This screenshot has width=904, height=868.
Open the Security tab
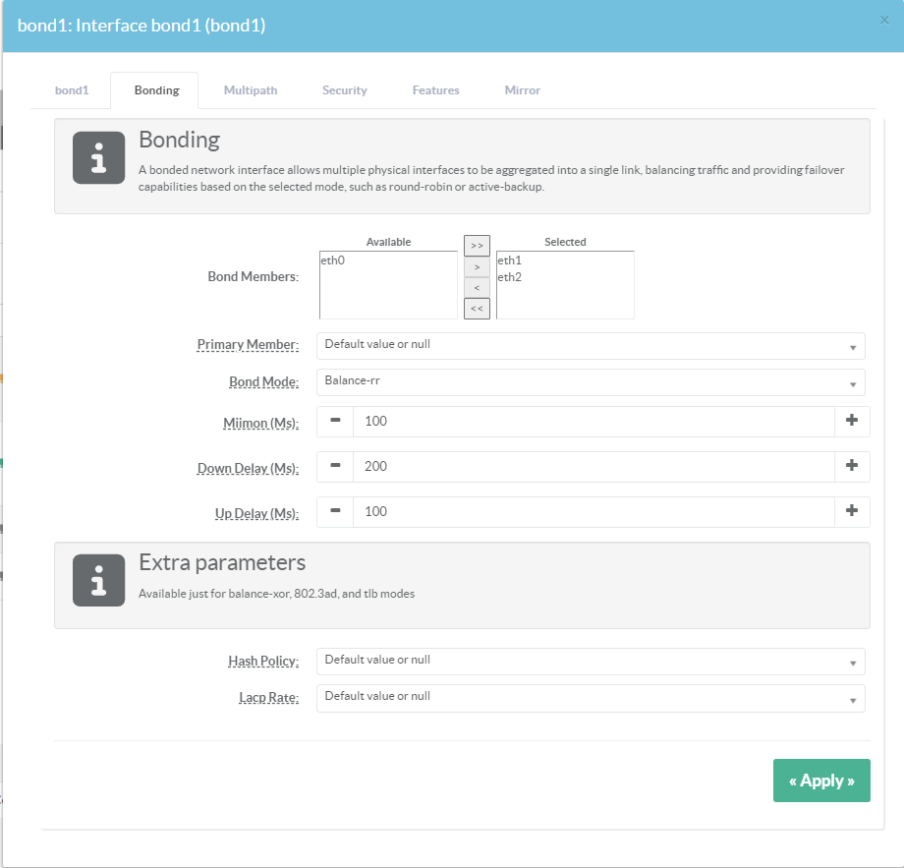click(344, 90)
